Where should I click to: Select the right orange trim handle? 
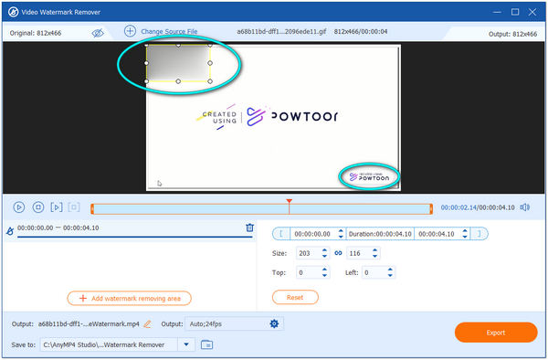(431, 209)
